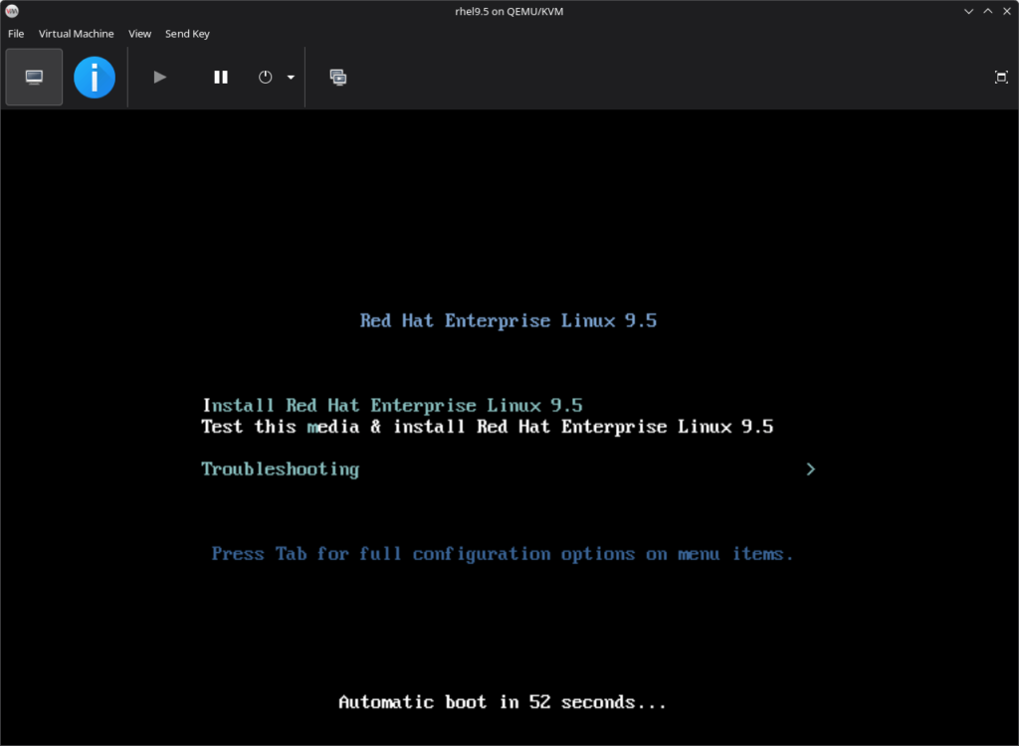Open virtual hardware details info button

pyautogui.click(x=95, y=78)
